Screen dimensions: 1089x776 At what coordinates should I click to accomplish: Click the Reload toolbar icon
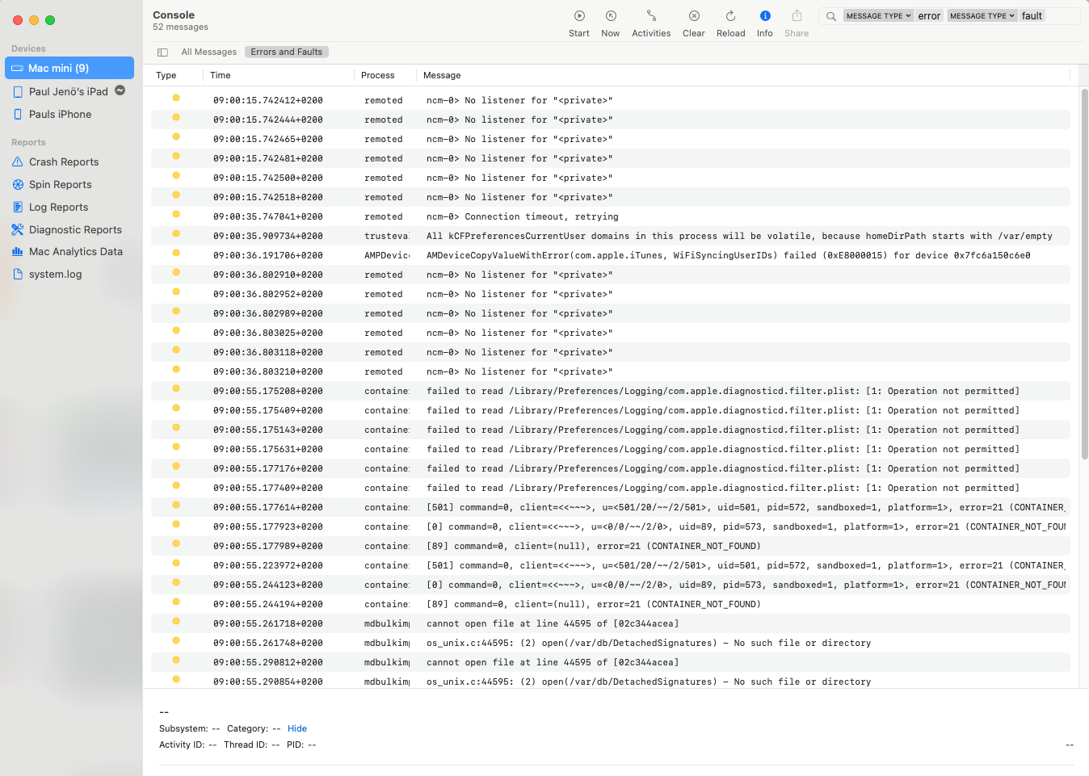point(730,16)
